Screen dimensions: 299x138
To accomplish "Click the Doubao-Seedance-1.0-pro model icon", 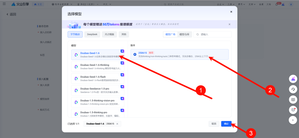I will click(x=76, y=90).
